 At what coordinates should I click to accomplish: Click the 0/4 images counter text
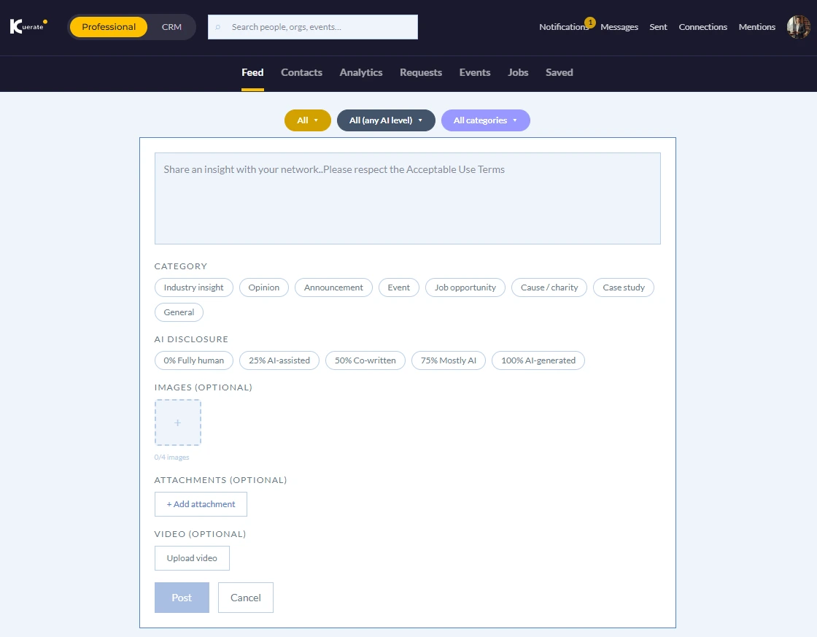pos(171,458)
